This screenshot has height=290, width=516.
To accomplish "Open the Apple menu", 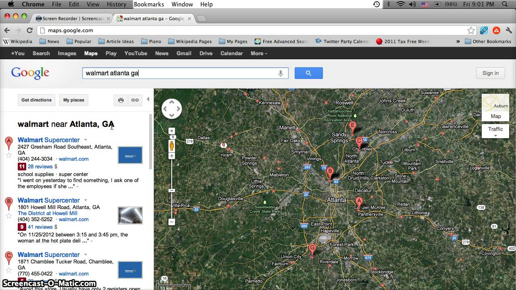I will pos(11,4).
